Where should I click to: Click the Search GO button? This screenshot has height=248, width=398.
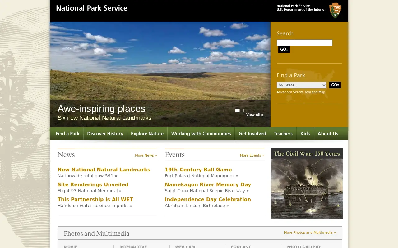(284, 49)
